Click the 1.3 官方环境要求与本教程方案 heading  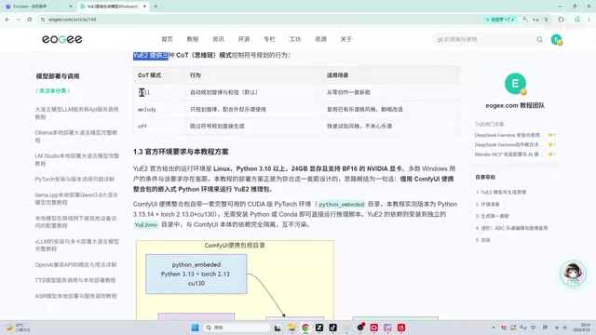coord(181,152)
